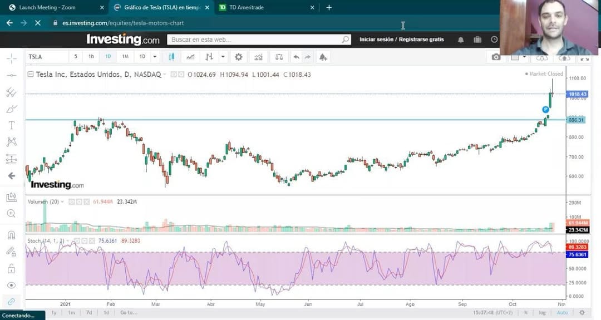Open the pitchfork drawing tools

(x=12, y=92)
